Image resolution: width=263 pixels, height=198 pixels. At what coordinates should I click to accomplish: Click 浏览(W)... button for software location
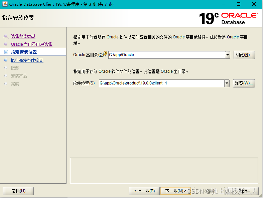(x=244, y=83)
